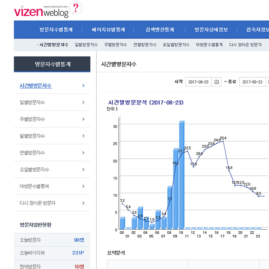Click the chevron beside sidebar 요일별방문자수

click(x=83, y=170)
